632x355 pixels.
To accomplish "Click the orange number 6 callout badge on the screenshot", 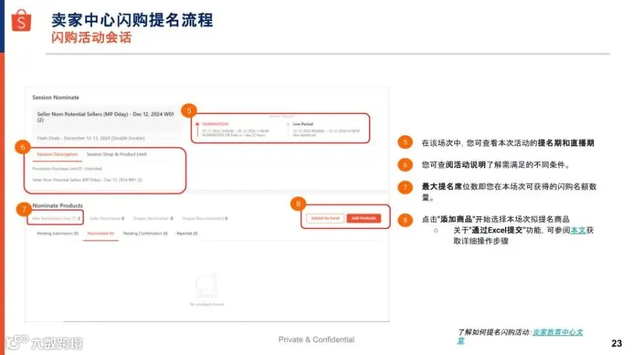I will click(x=22, y=147).
